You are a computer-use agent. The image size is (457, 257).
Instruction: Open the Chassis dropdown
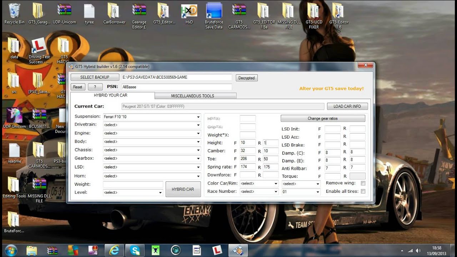pyautogui.click(x=152, y=150)
